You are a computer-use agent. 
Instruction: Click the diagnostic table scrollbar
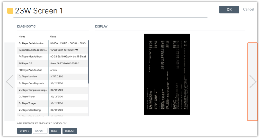tap(89, 62)
